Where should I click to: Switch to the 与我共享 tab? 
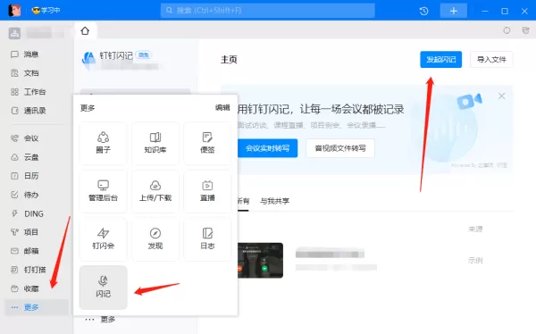click(274, 201)
